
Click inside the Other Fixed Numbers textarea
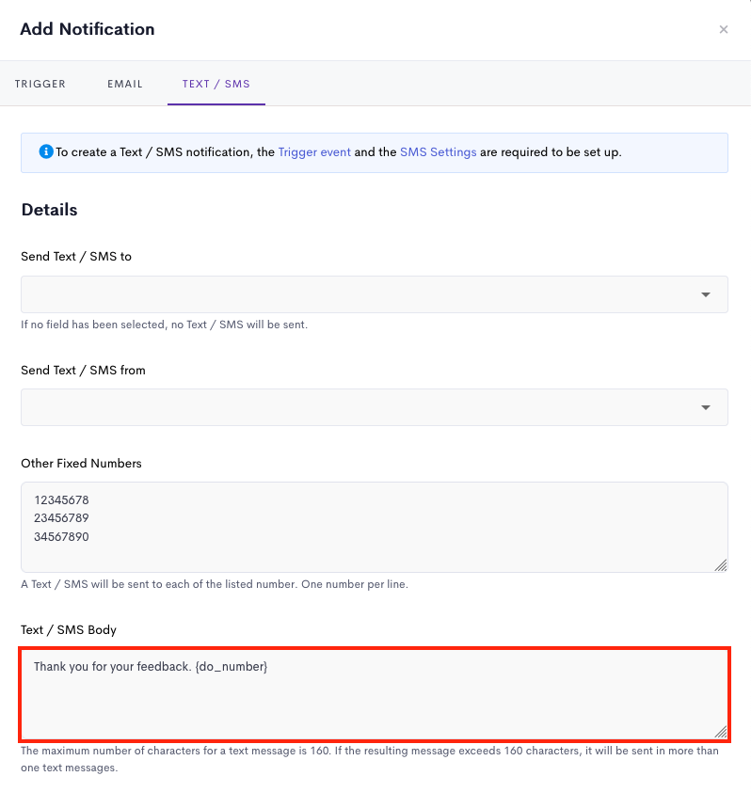375,527
